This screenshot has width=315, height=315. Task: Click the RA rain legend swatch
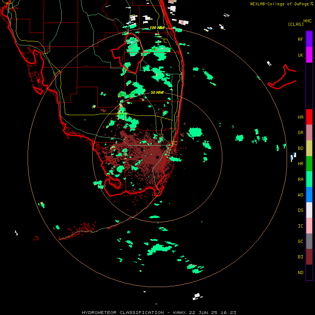[x=309, y=179]
